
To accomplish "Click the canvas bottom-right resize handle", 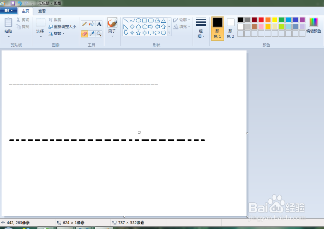I will coord(247,217).
